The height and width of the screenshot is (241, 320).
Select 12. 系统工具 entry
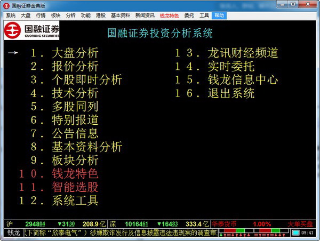click(59, 200)
